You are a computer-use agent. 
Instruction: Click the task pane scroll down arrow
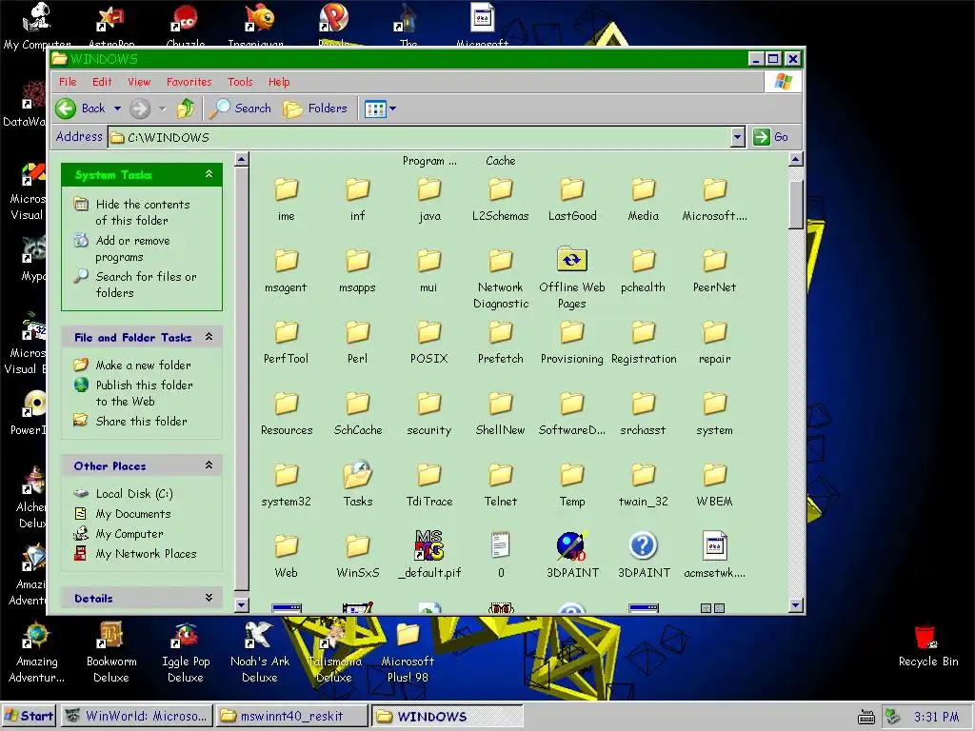point(242,604)
